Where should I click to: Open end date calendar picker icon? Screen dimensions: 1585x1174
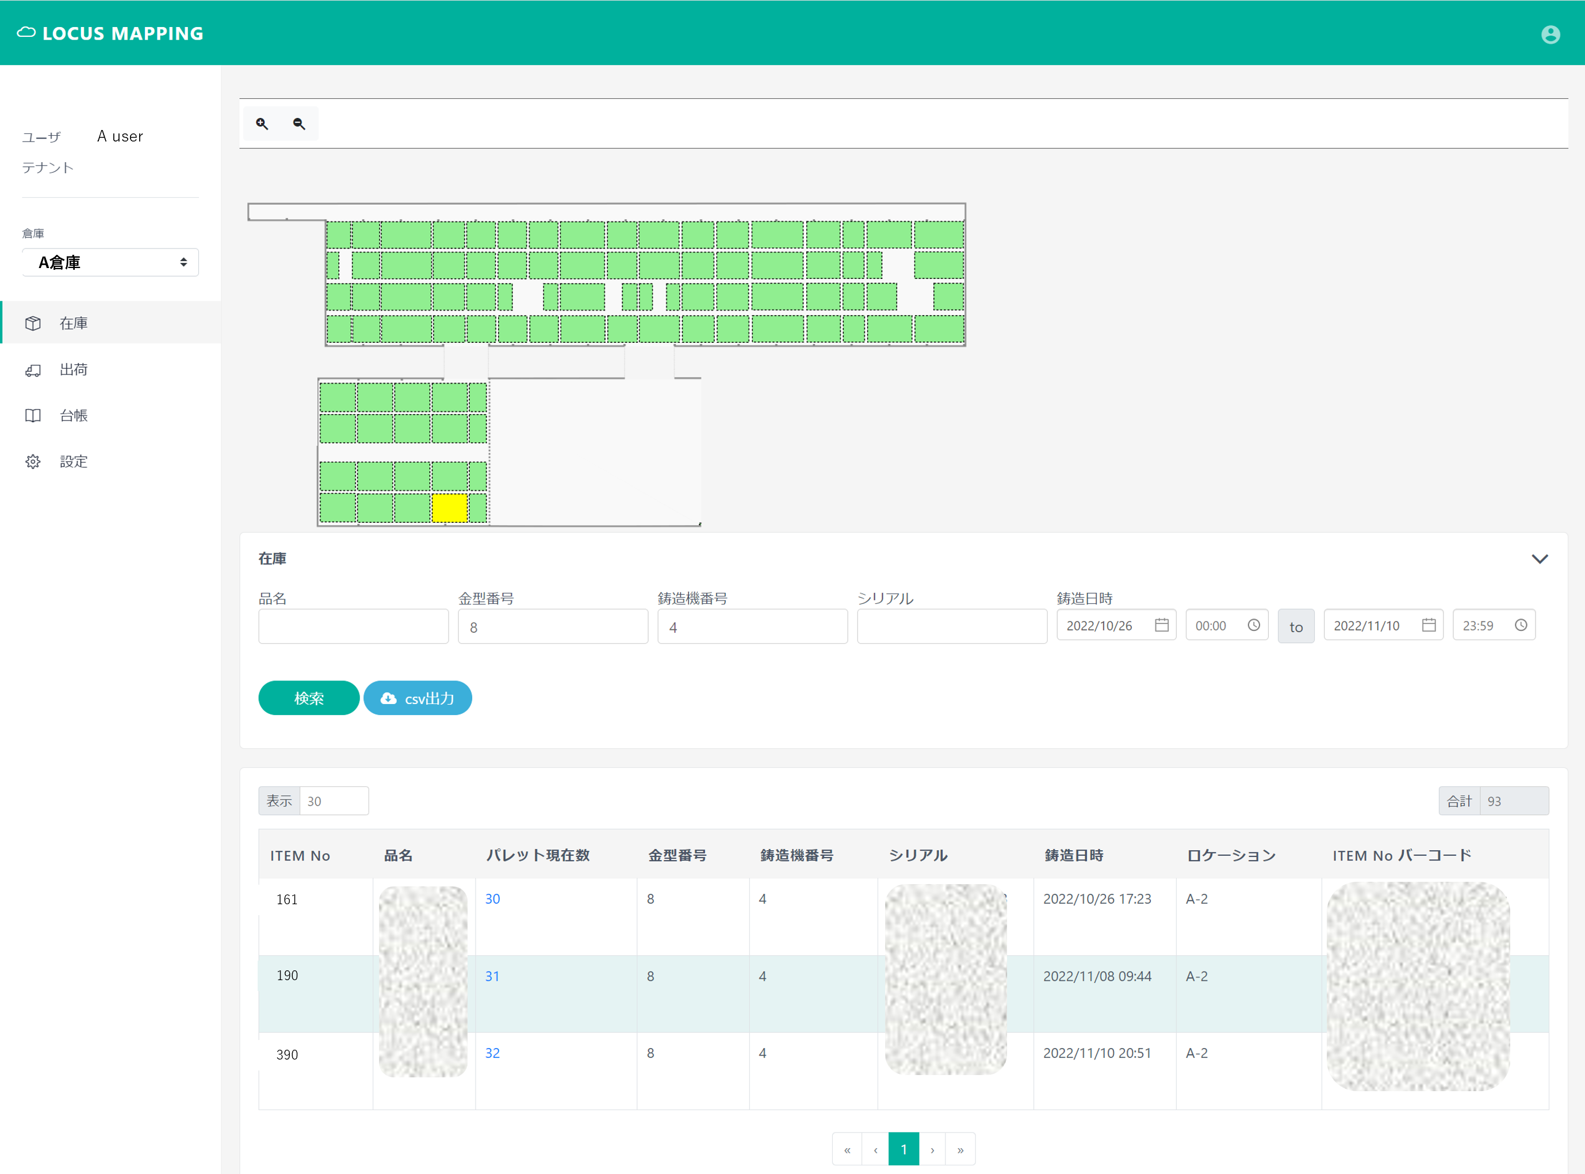[x=1429, y=625]
